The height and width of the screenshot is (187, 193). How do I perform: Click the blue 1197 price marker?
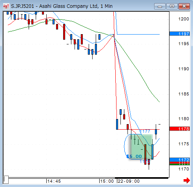pyautogui.click(x=180, y=34)
